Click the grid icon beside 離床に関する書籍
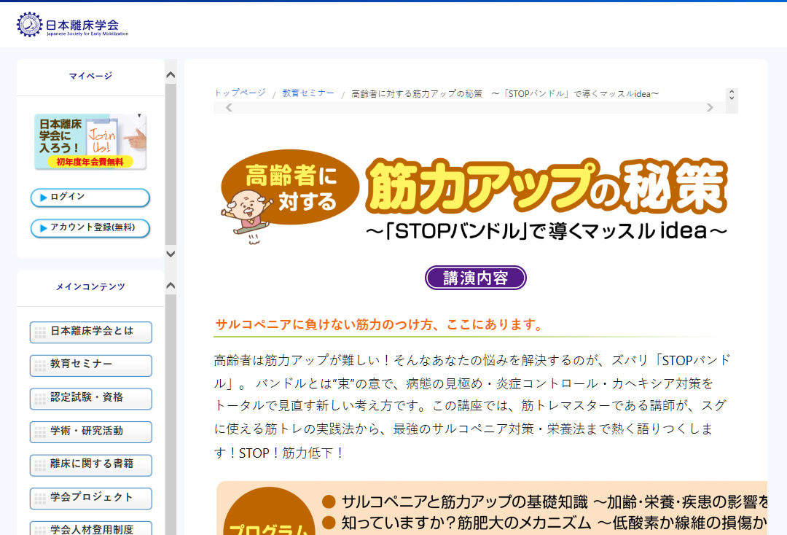 pyautogui.click(x=40, y=466)
